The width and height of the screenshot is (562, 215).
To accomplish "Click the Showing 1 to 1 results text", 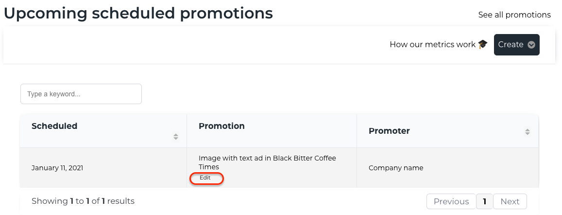I will click(83, 201).
